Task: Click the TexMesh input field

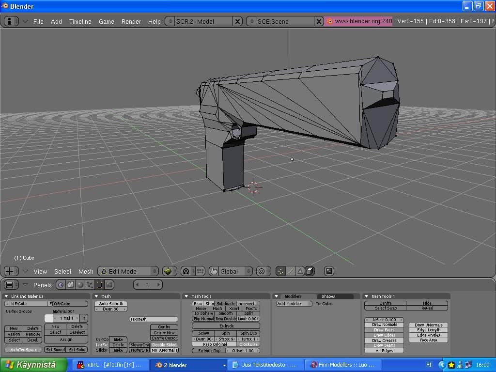Action: pos(154,319)
